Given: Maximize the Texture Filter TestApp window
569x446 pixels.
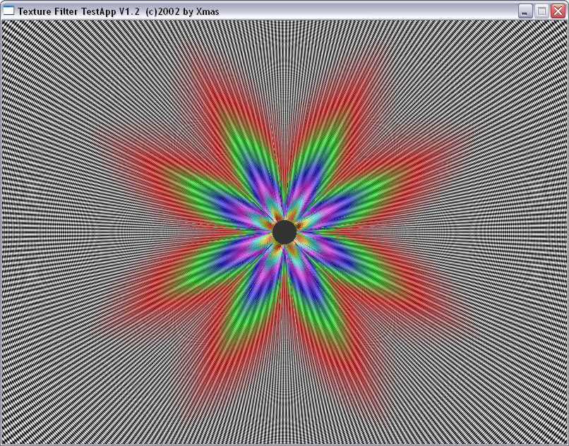Looking at the screenshot, I should 541,11.
